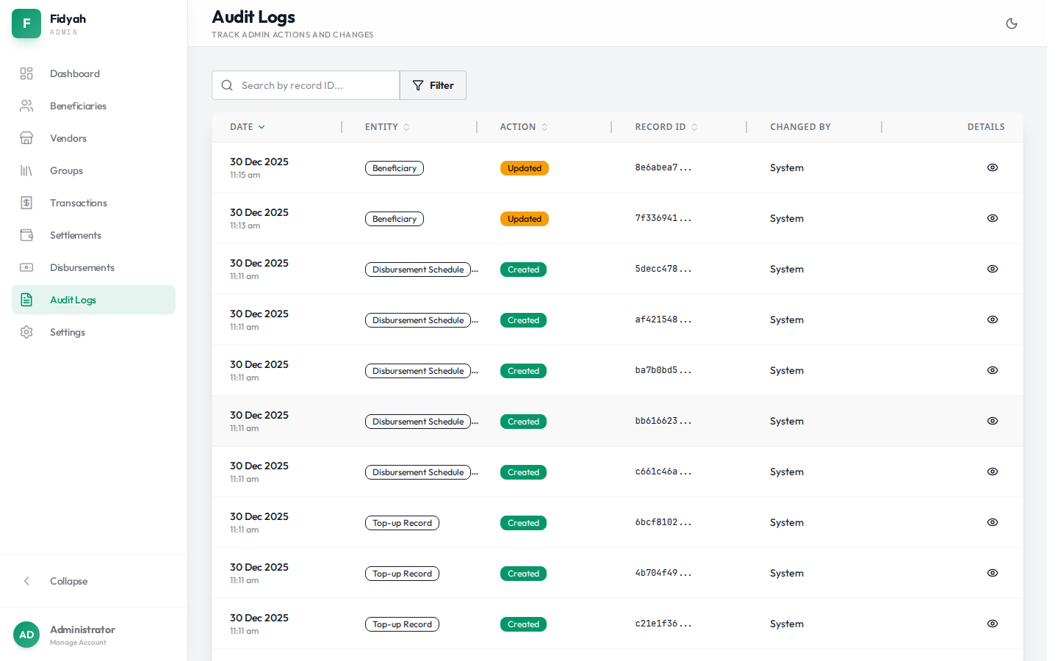Screen dimensions: 1058x661
Task: Open the Filter panel
Action: (x=433, y=85)
